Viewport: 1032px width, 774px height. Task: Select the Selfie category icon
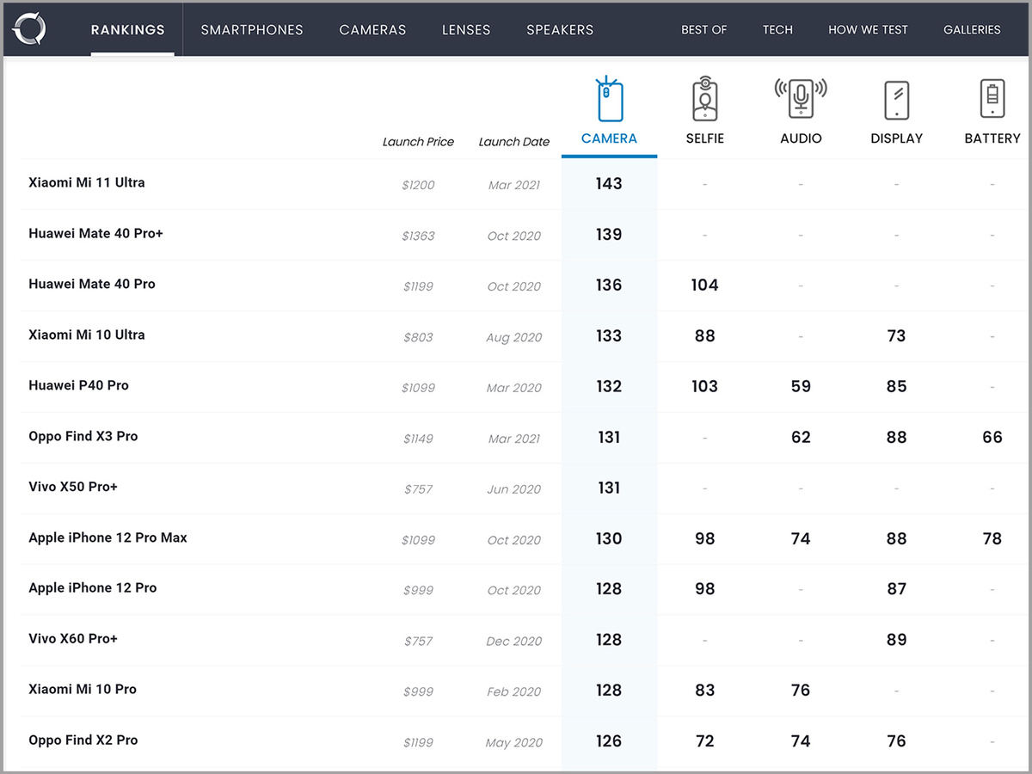pos(705,99)
